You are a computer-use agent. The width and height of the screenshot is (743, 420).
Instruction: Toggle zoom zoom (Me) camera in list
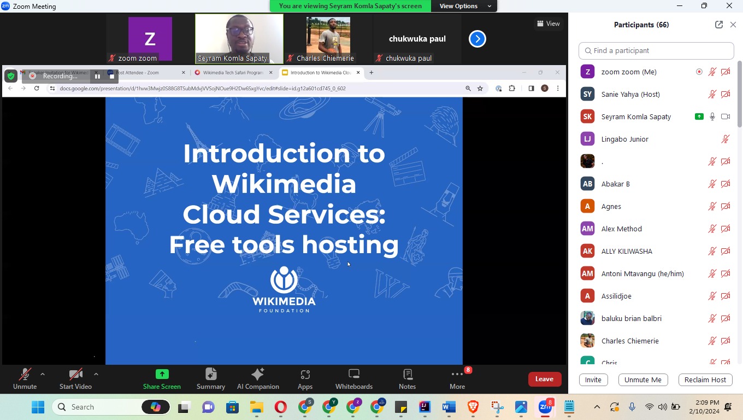point(726,72)
